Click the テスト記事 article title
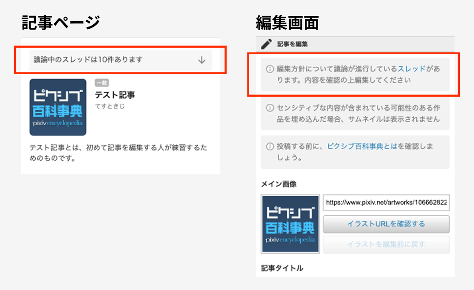The width and height of the screenshot is (474, 290). coord(115,95)
